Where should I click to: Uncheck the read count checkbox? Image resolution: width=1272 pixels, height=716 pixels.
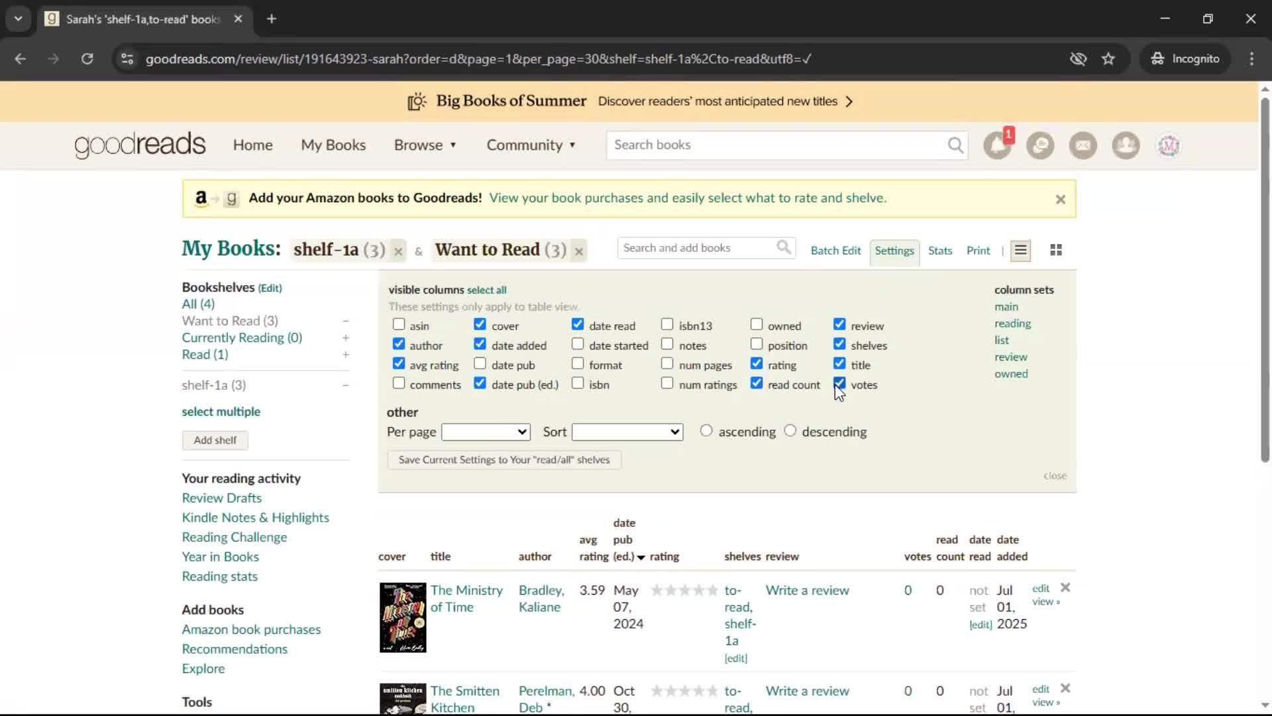pos(757,383)
